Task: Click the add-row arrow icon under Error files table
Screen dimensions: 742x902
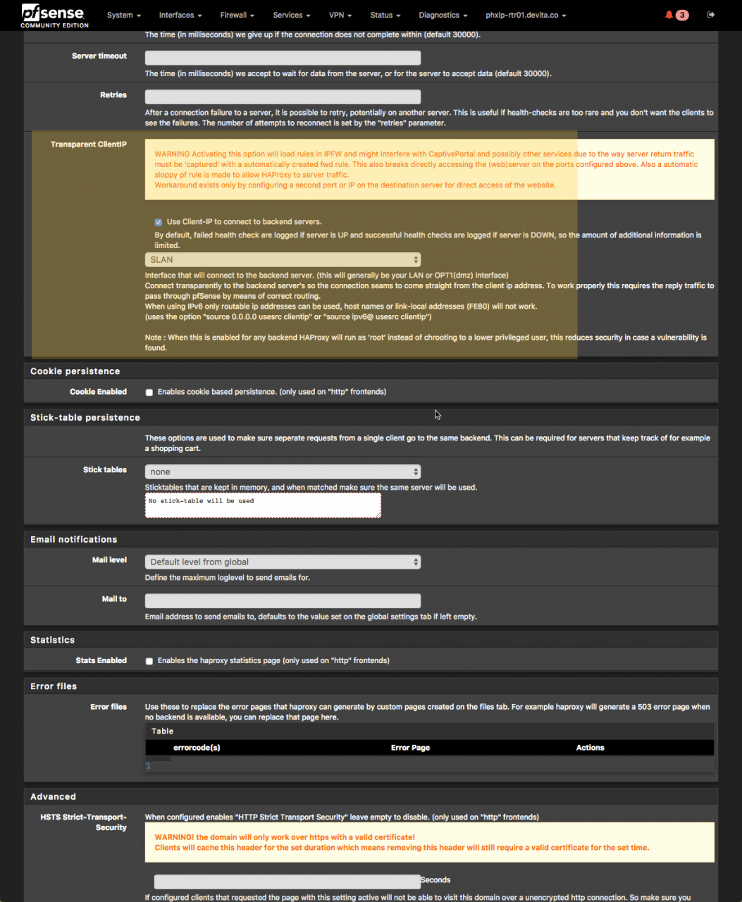Action: (149, 766)
